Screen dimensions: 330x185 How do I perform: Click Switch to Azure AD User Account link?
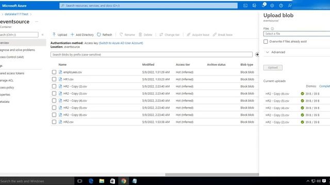[121, 43]
